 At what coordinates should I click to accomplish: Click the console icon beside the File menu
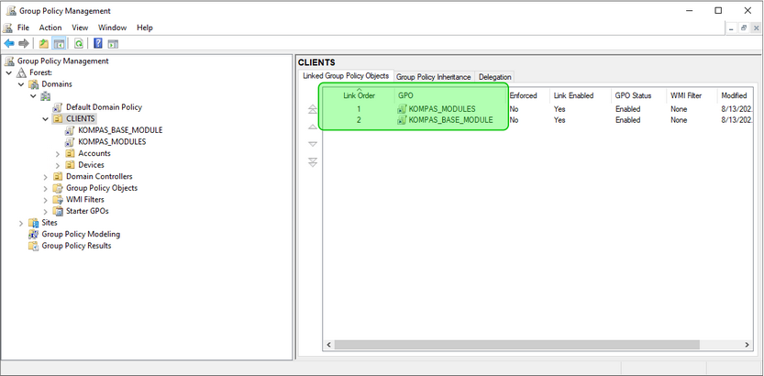pos(7,28)
